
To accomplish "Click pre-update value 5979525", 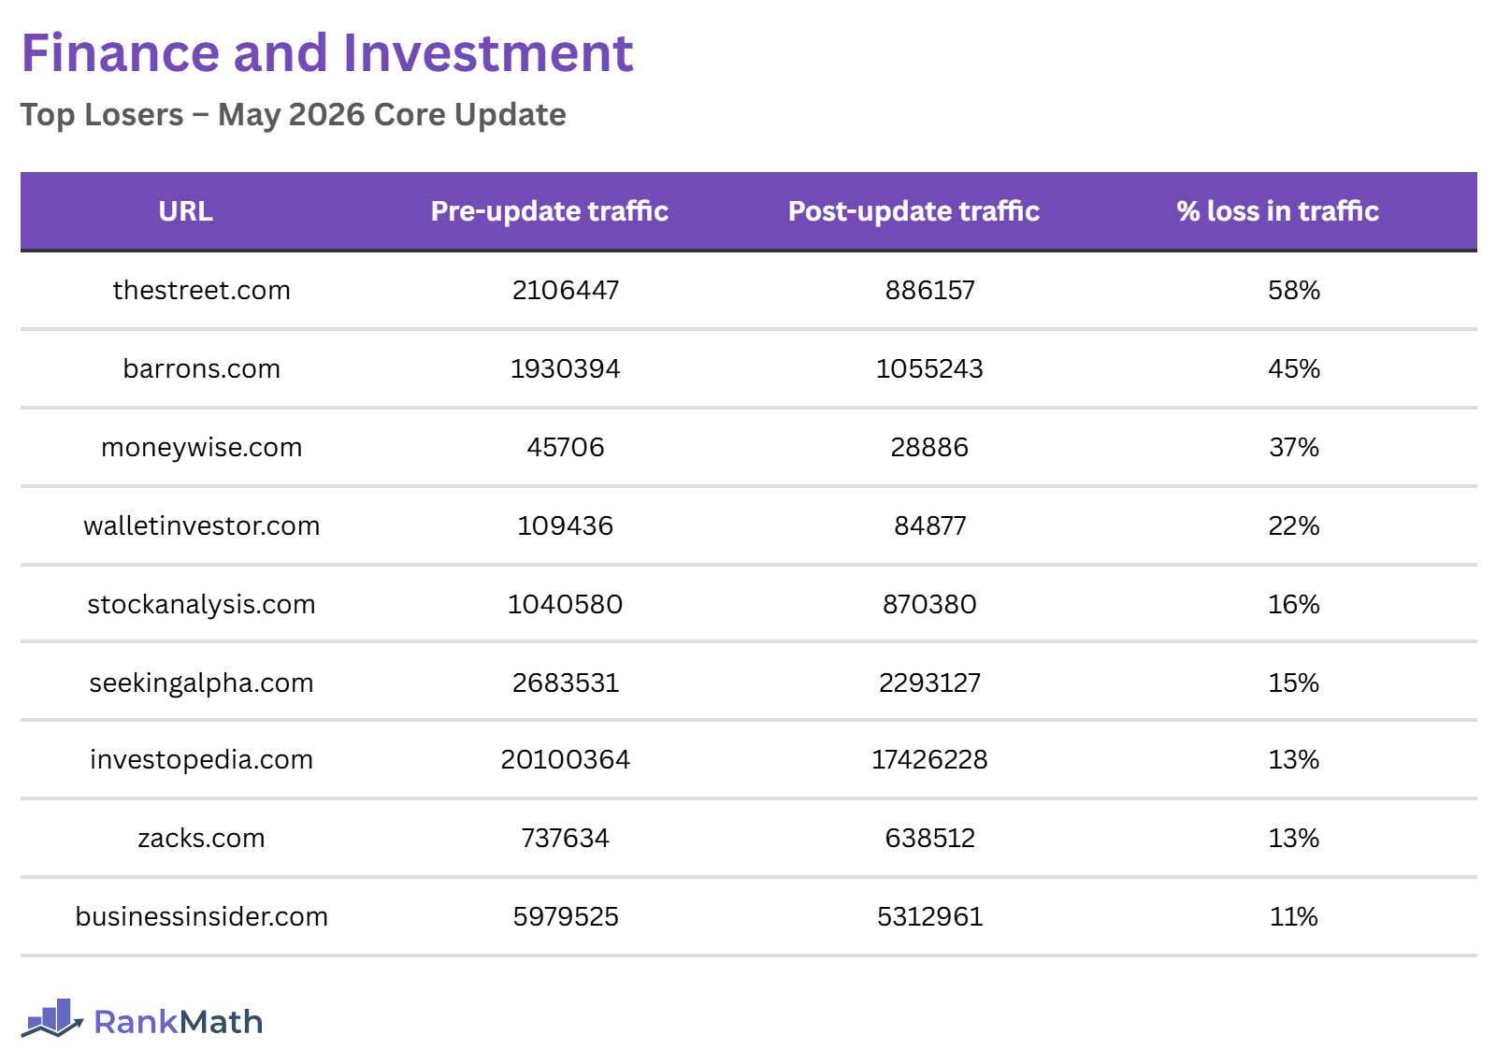I will [x=566, y=916].
